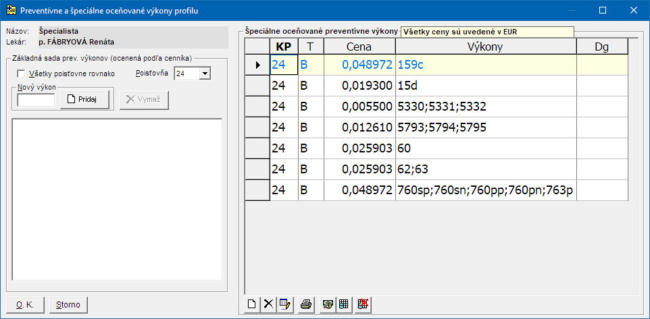
Task: Select row header of the 15d row
Action: tap(257, 86)
